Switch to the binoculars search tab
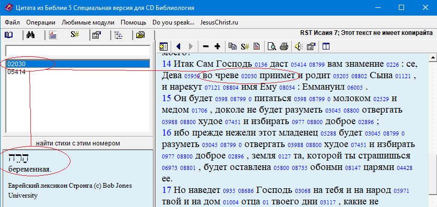This screenshot has height=207, width=437. [30, 35]
